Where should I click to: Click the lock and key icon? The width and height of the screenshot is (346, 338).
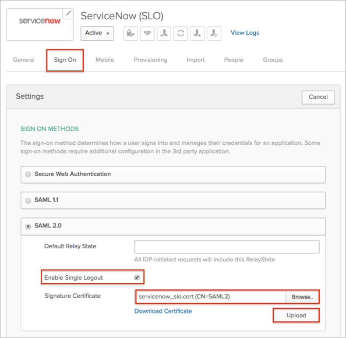pyautogui.click(x=131, y=33)
